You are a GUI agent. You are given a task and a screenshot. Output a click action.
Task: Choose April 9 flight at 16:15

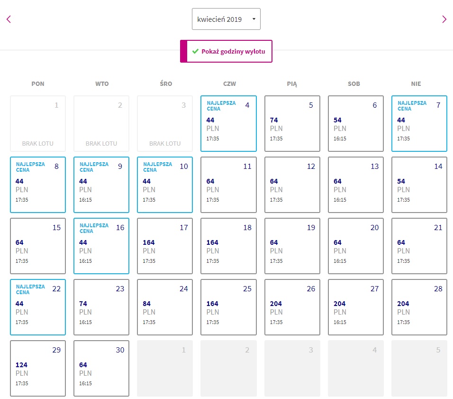coord(101,185)
